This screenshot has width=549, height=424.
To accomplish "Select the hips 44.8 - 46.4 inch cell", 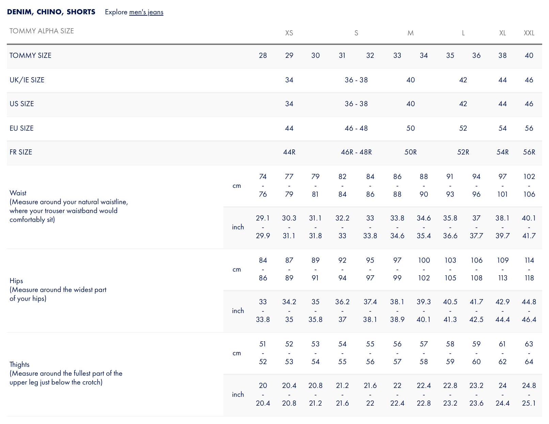I will (x=529, y=311).
